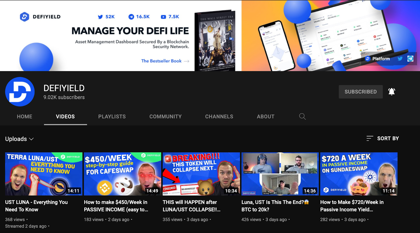Expand the Uploads dropdown
420x233 pixels.
click(19, 139)
